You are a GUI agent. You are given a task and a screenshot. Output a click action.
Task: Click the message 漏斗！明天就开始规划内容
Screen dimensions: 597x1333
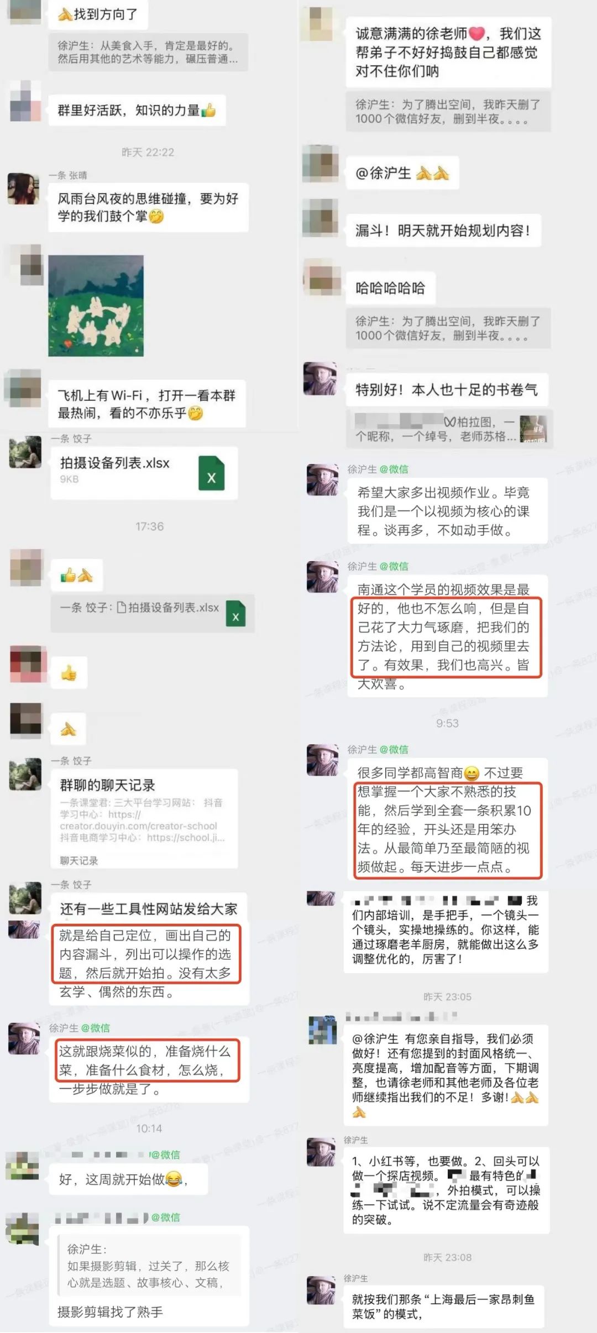443,231
